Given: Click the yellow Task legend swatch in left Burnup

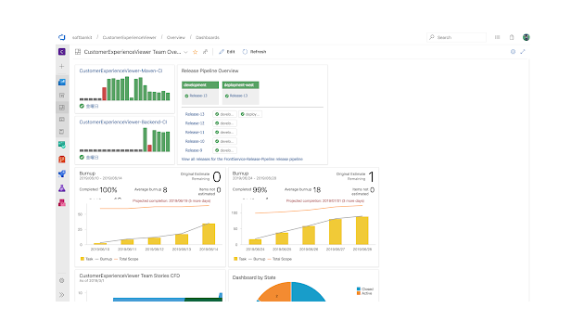Looking at the screenshot, I should pyautogui.click(x=83, y=259).
